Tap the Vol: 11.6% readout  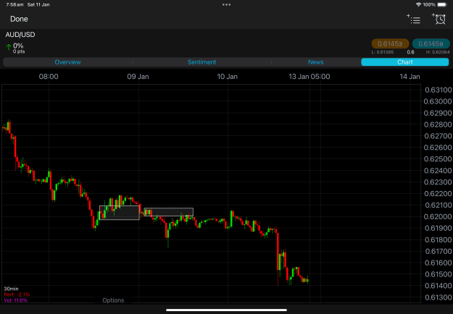coord(16,300)
